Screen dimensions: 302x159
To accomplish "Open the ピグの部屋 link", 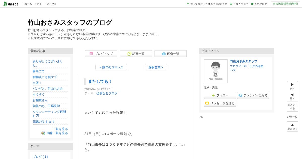I will (x=256, y=66).
